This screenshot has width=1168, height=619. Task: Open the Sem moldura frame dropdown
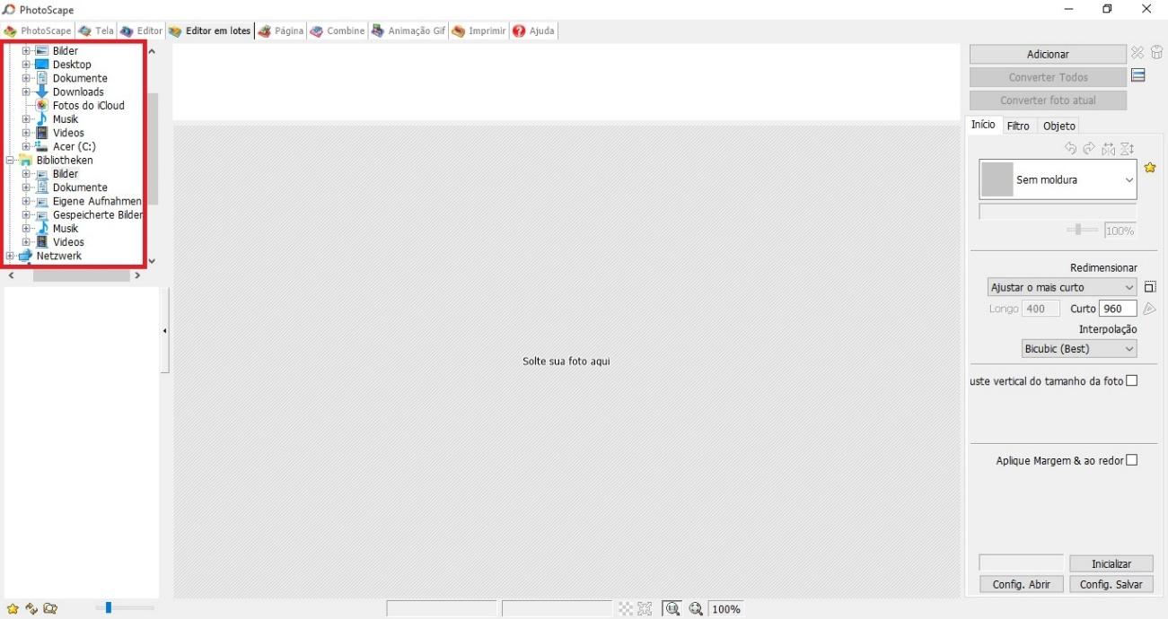(x=1058, y=179)
